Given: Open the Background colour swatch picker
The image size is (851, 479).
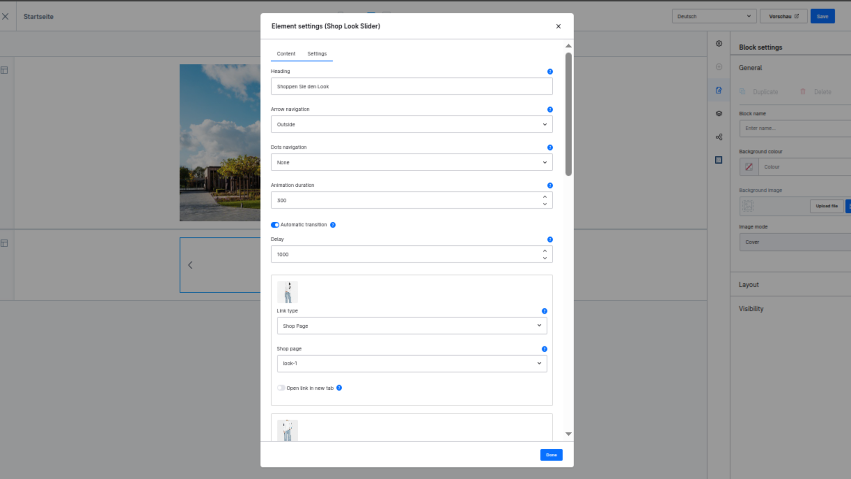Looking at the screenshot, I should [749, 167].
